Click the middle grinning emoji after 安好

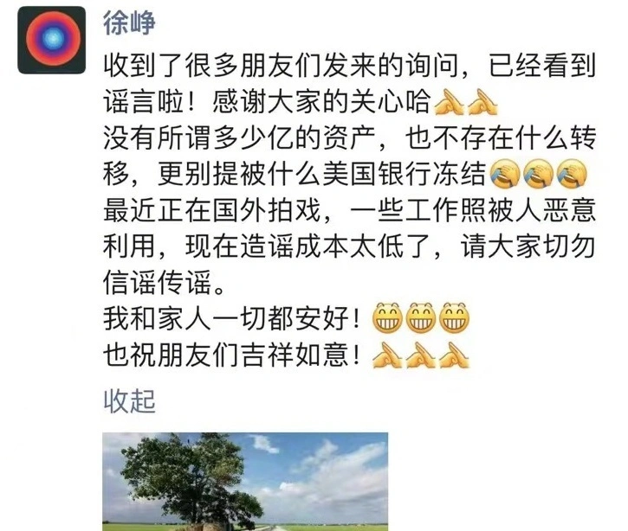[x=421, y=318]
